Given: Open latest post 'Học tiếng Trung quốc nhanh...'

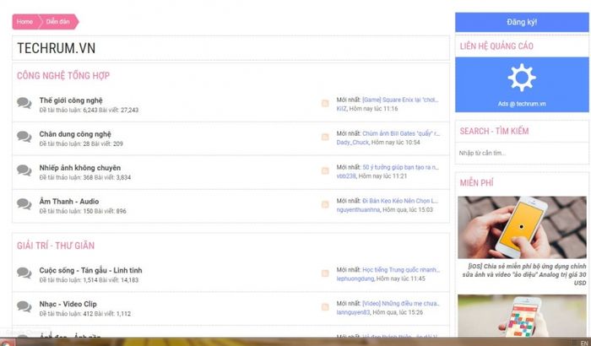Looking at the screenshot, I should point(401,270).
